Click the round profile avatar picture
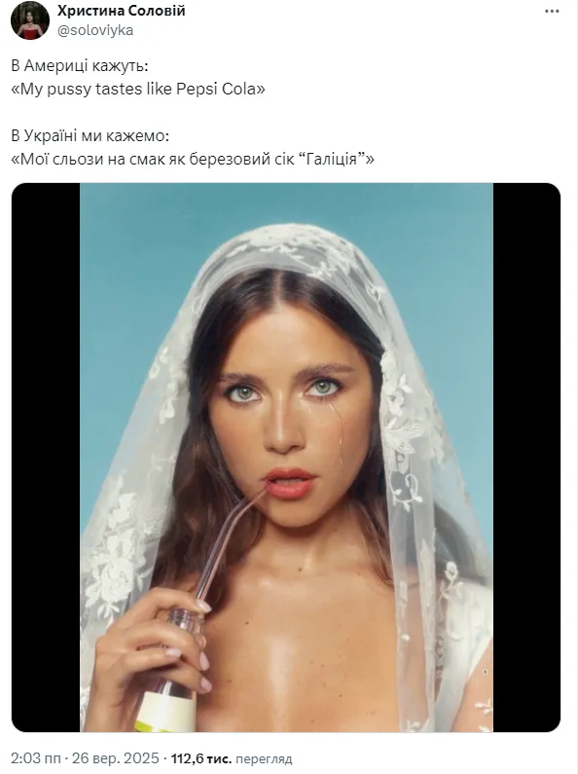 [x=29, y=19]
